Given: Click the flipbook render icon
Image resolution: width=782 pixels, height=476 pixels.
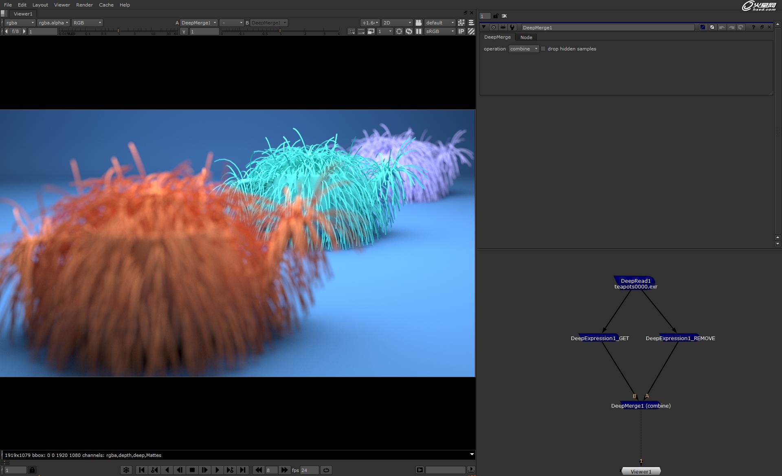Looking at the screenshot, I should pos(420,470).
